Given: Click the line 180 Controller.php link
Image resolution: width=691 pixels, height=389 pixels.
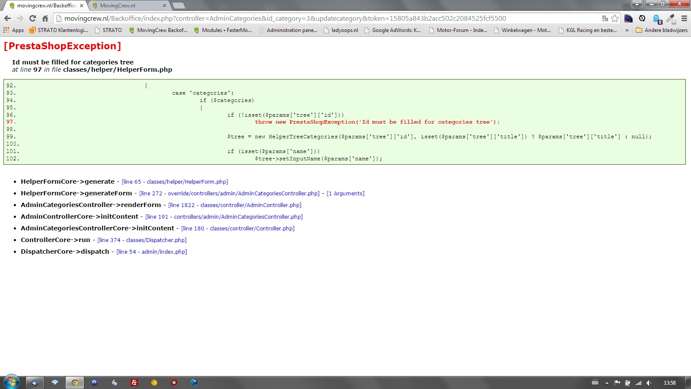Looking at the screenshot, I should pyautogui.click(x=238, y=229).
